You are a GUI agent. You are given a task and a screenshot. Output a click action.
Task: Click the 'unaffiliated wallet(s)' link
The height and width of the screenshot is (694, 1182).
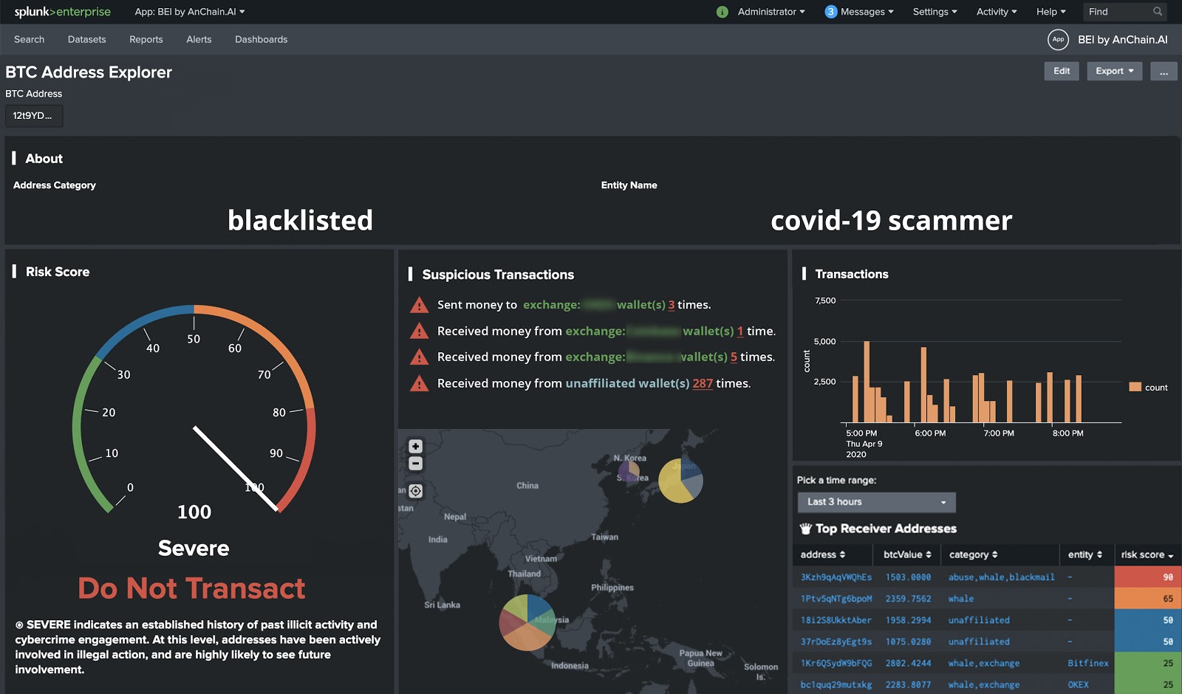pos(627,383)
